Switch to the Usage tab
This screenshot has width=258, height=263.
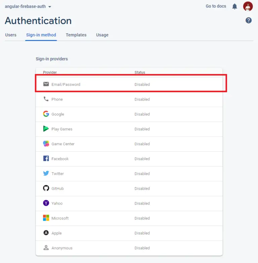(102, 35)
